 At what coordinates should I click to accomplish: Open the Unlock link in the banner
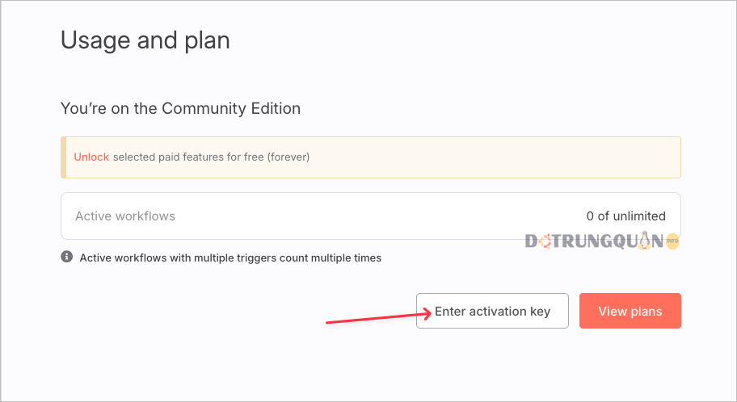point(91,157)
